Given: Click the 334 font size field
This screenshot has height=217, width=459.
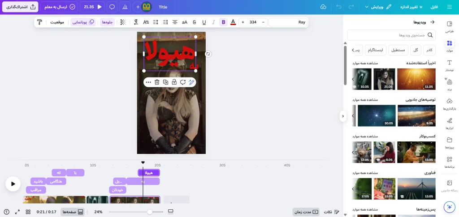Looking at the screenshot, I should tap(253, 22).
